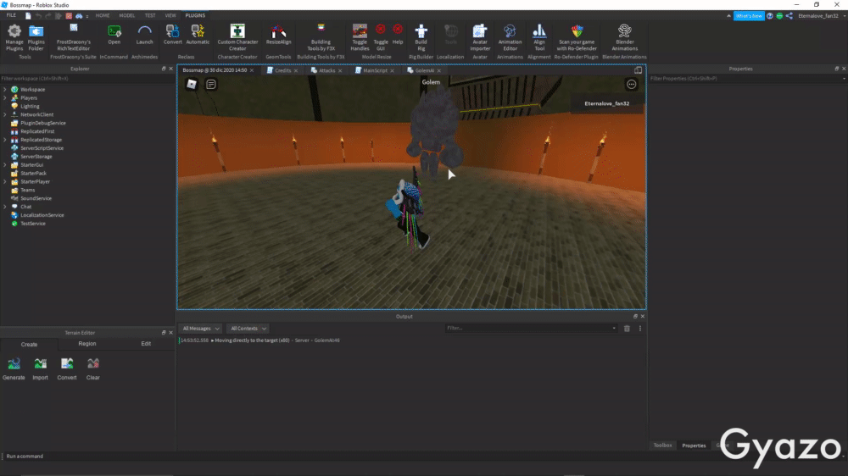Open the in-game chat icon in viewport
Screen dimensions: 848x476
[211, 85]
